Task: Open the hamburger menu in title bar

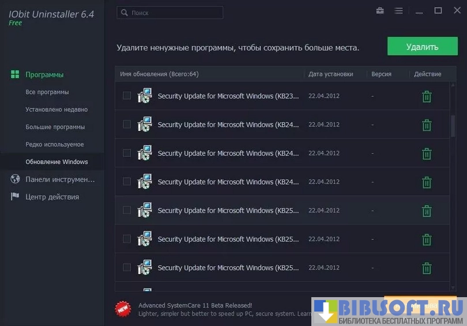Action: coord(398,11)
